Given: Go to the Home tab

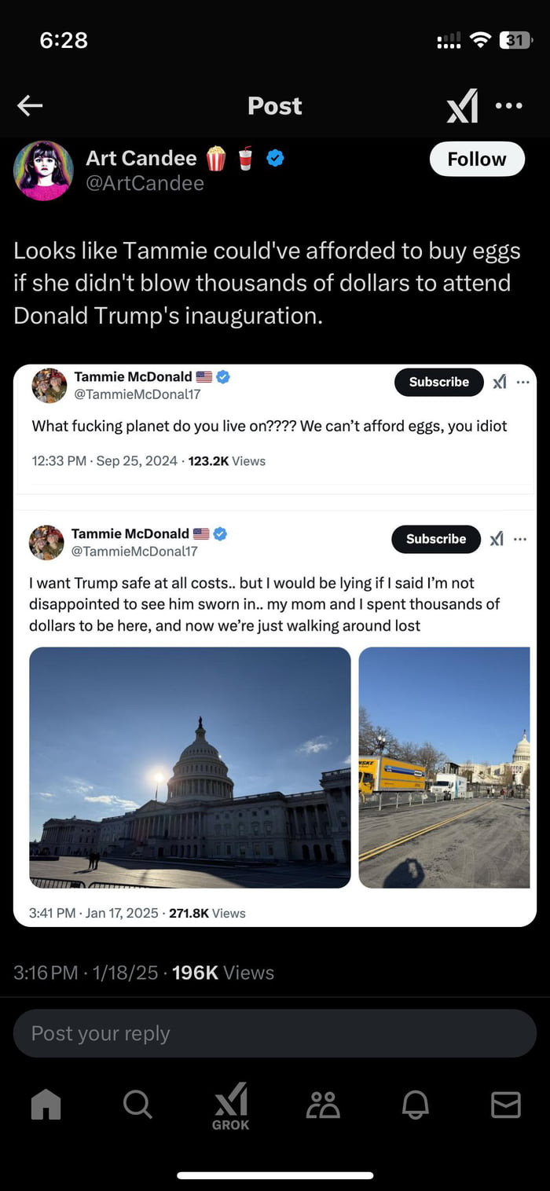Looking at the screenshot, I should pyautogui.click(x=46, y=1105).
